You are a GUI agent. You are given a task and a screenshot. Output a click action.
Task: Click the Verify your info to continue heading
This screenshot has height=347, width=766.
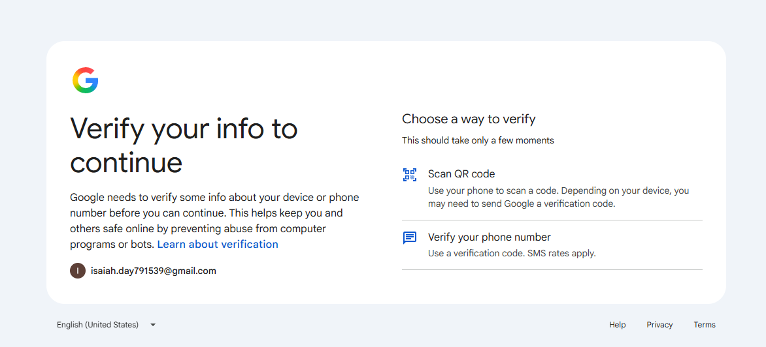(x=184, y=145)
